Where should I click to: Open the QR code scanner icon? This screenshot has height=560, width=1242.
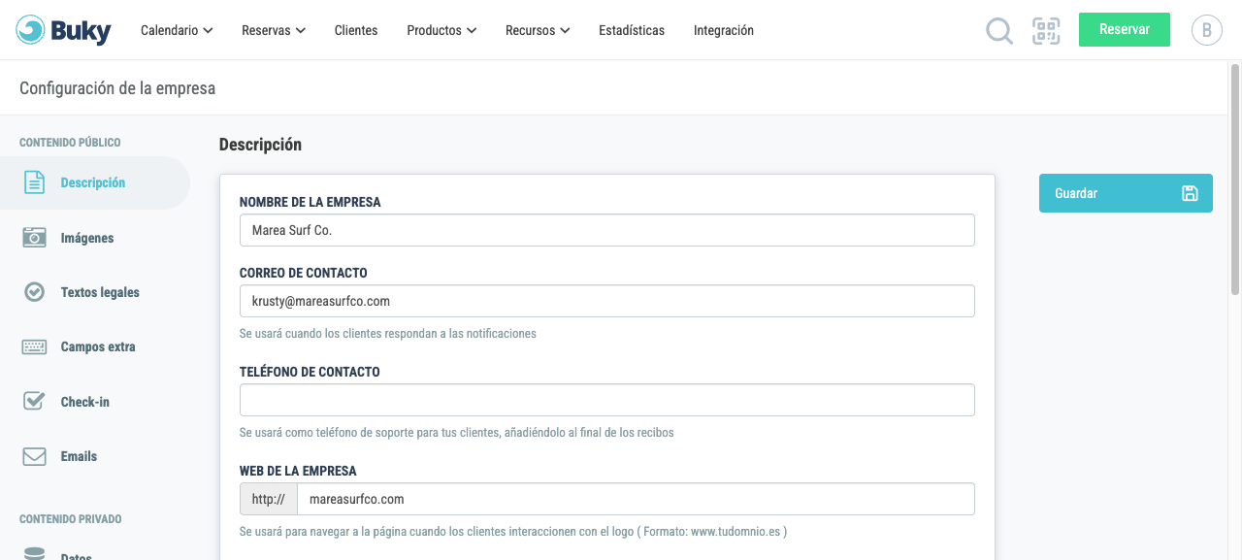[1045, 31]
